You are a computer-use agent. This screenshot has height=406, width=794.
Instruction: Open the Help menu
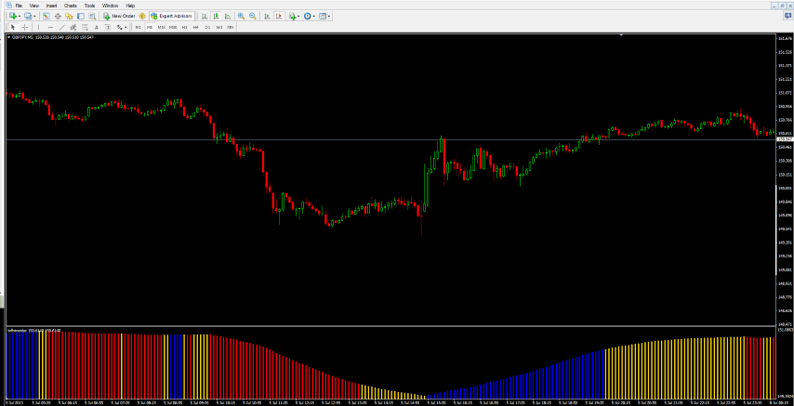(130, 6)
